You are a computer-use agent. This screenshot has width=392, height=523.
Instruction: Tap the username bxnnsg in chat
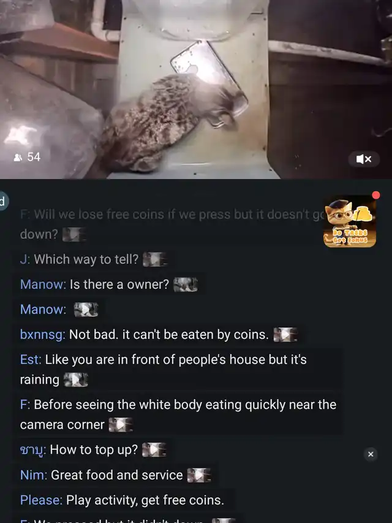click(x=43, y=335)
